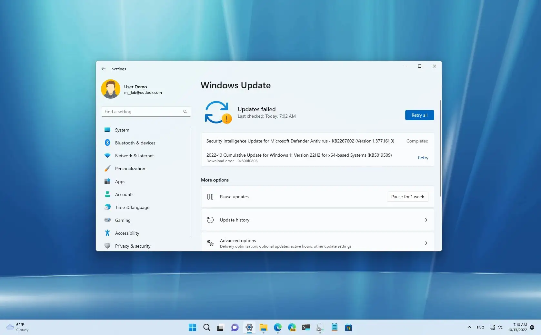Expand hidden icons in the system tray
Viewport: 541px width, 335px height.
point(469,327)
